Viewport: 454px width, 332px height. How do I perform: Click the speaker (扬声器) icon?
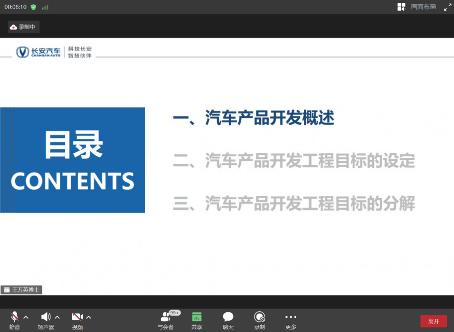click(x=46, y=317)
